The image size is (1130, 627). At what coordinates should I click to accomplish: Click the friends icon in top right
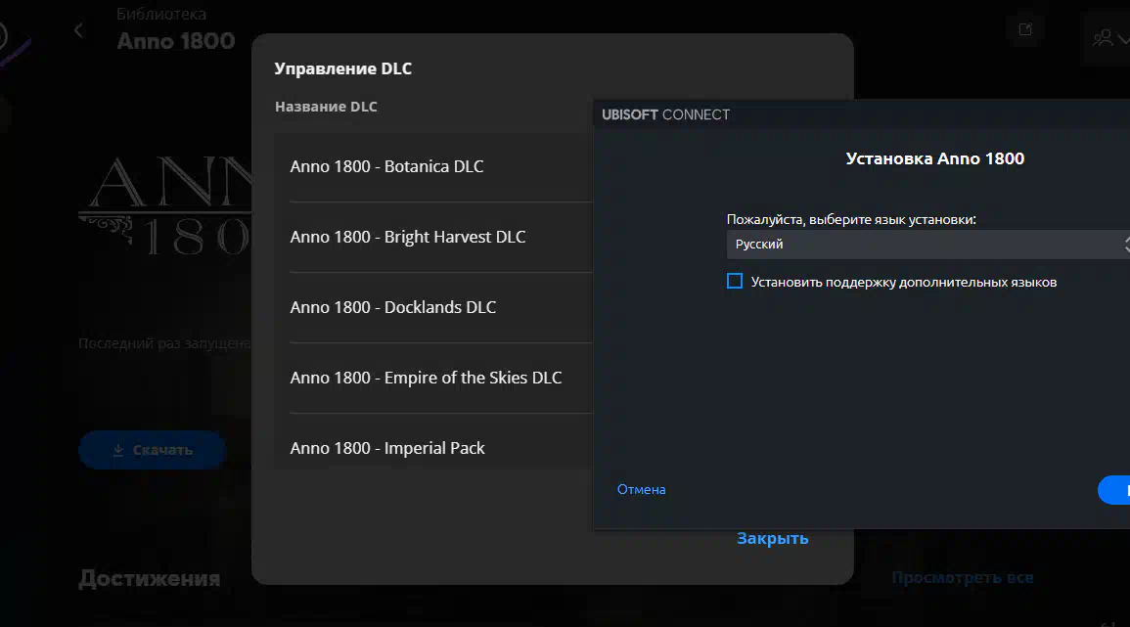[1103, 38]
